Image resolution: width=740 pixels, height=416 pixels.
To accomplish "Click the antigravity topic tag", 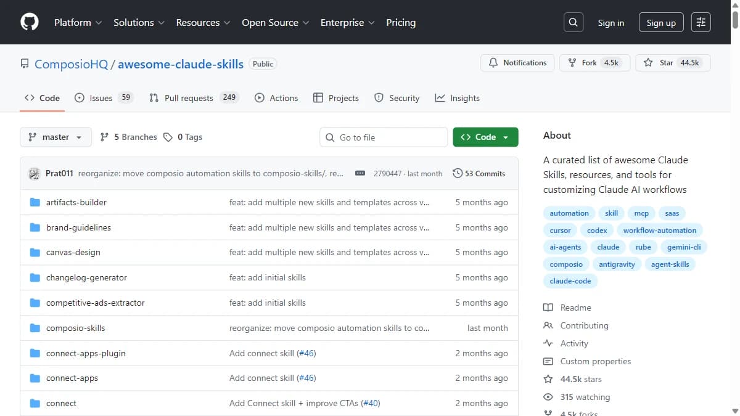I will pos(617,264).
